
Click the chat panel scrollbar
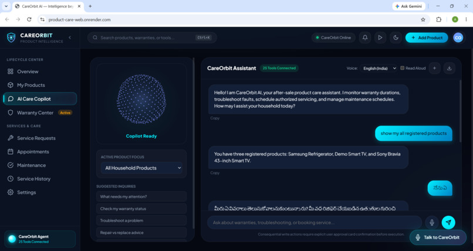click(x=460, y=111)
